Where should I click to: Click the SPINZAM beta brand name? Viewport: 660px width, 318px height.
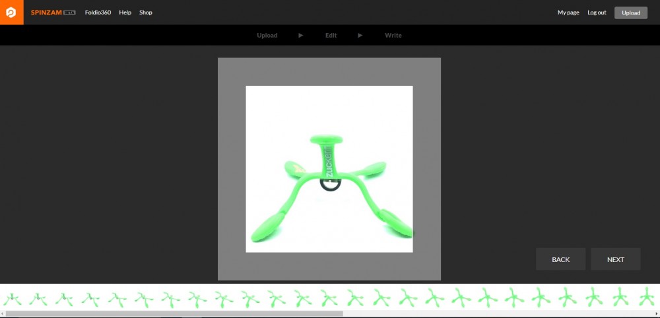coord(53,13)
